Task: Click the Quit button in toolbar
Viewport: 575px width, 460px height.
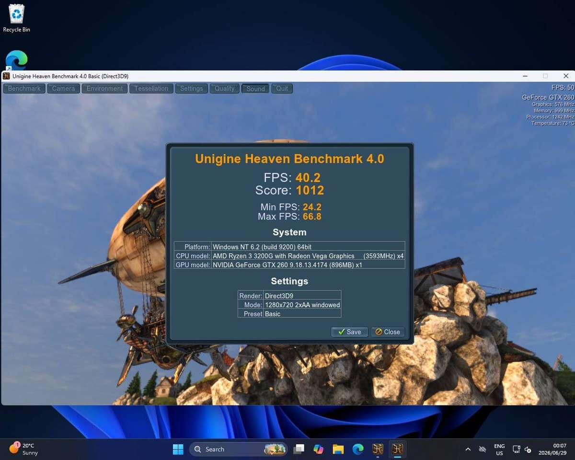Action: pos(282,88)
